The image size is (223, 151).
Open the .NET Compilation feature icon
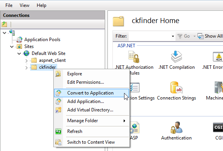pyautogui.click(x=176, y=57)
